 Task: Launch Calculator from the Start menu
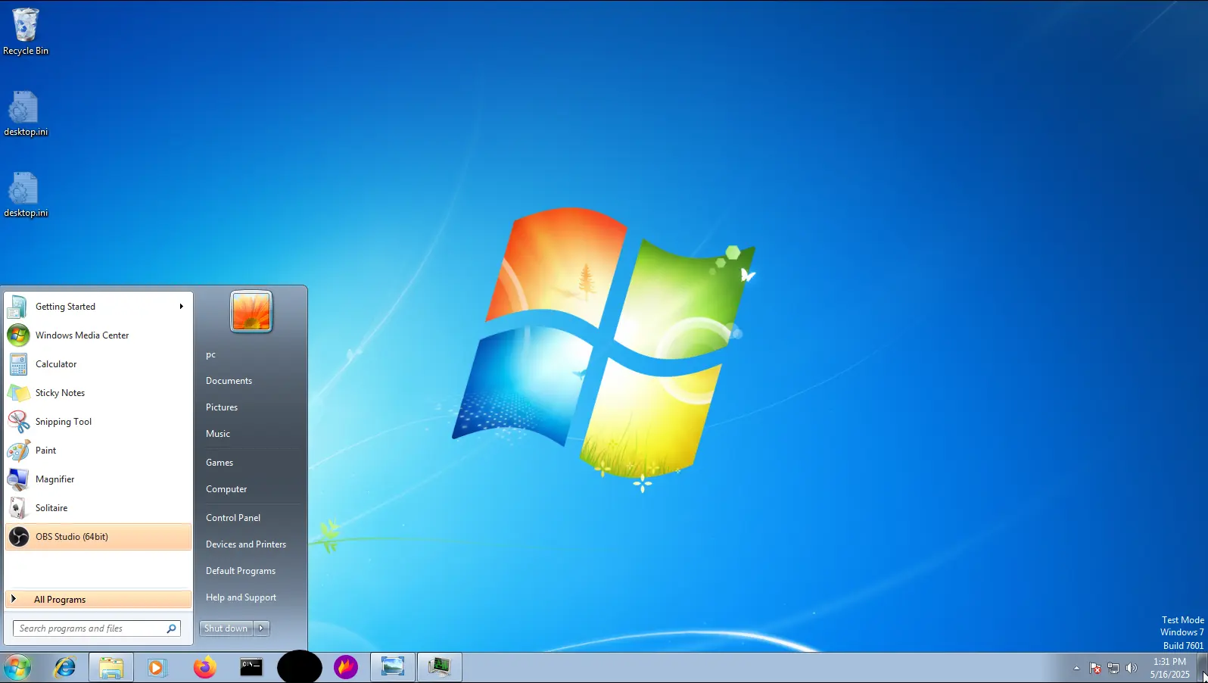click(98, 364)
